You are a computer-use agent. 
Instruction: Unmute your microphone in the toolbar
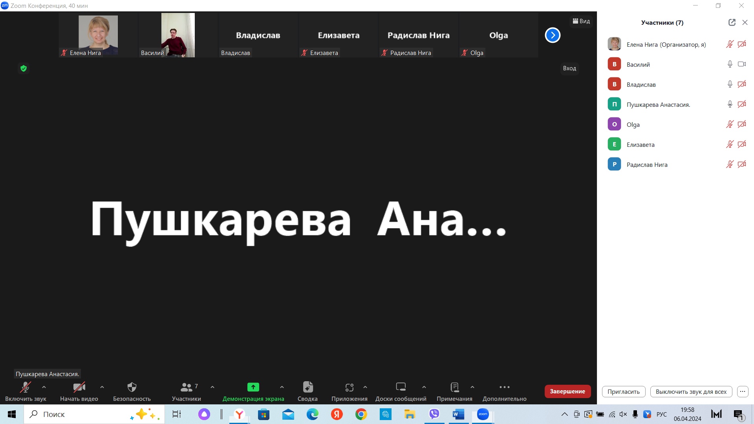(26, 387)
